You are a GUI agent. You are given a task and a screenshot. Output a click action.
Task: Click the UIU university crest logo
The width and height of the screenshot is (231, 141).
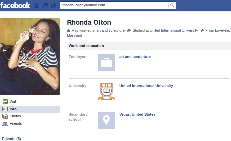click(106, 92)
